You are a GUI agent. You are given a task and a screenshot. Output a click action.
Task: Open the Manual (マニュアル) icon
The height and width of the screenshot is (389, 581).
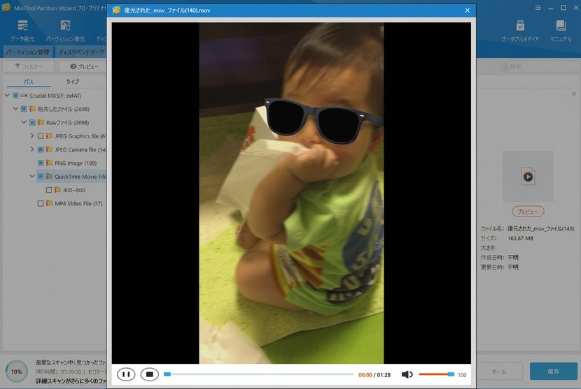[561, 31]
